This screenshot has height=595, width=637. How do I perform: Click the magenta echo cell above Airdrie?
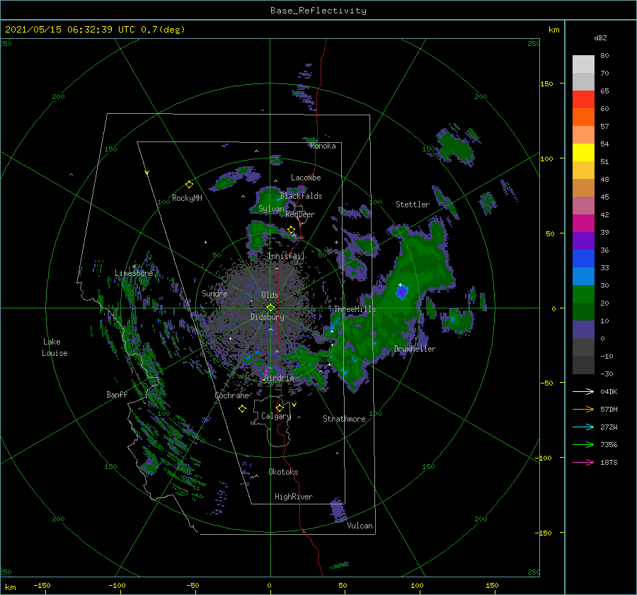(267, 371)
